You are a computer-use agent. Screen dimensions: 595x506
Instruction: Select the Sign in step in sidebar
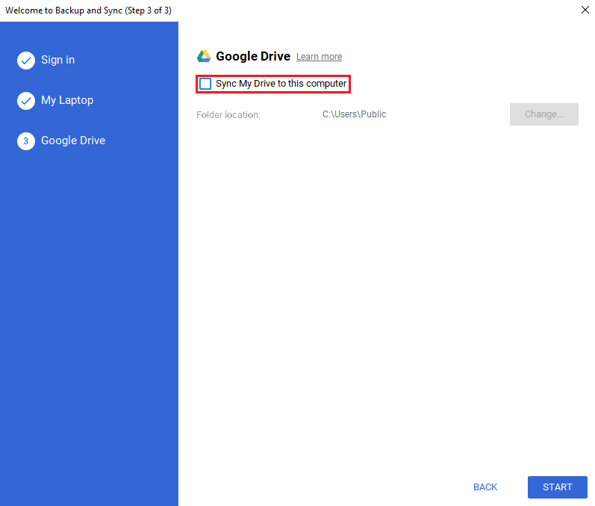click(x=57, y=60)
